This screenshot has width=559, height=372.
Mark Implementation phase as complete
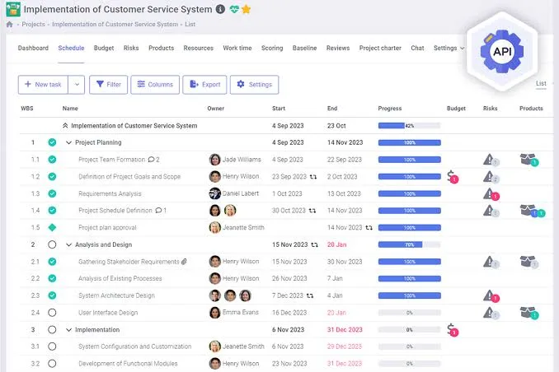52,330
